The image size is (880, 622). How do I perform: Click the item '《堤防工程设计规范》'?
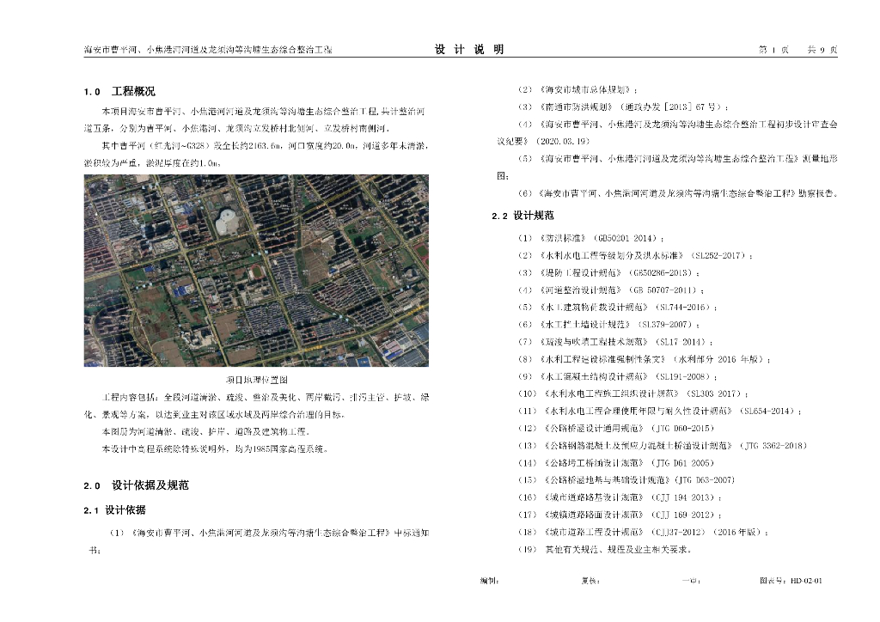(582, 273)
